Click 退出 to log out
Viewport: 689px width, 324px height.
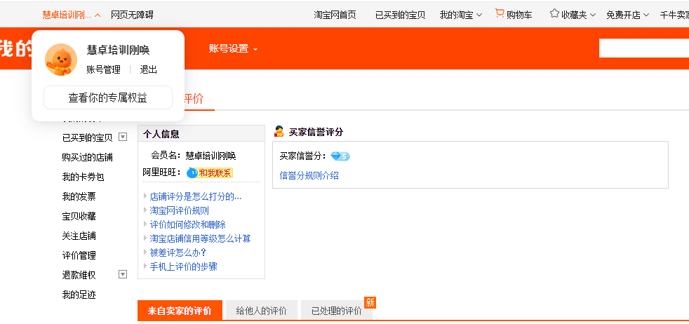[x=149, y=70]
